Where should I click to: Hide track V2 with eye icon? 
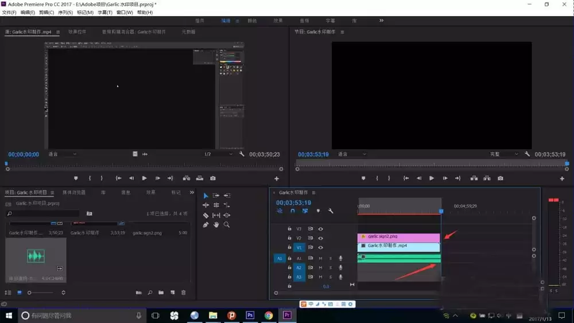pyautogui.click(x=320, y=238)
